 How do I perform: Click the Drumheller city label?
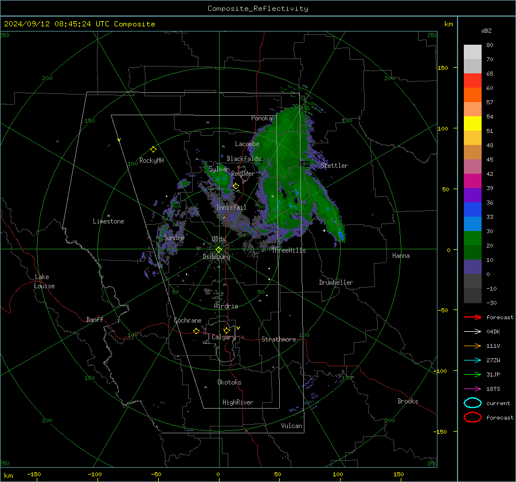point(336,283)
